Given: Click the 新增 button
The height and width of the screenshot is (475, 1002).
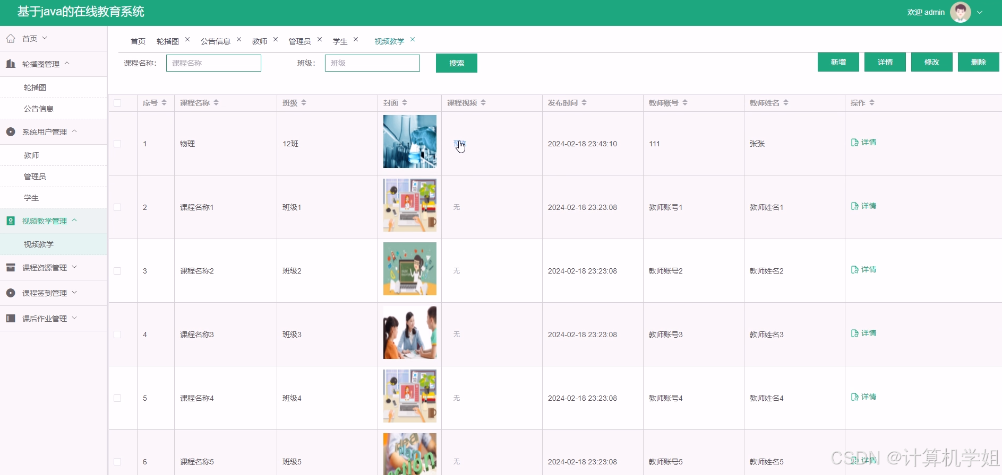Looking at the screenshot, I should coord(838,62).
